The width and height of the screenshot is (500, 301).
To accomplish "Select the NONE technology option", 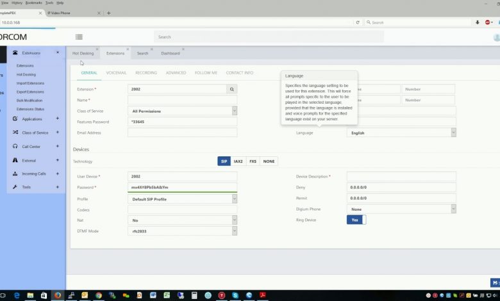I will (269, 161).
